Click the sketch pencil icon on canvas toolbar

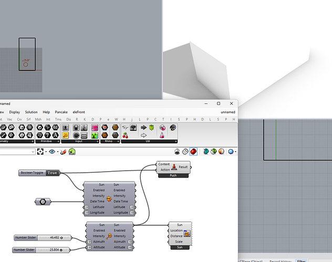63,152
